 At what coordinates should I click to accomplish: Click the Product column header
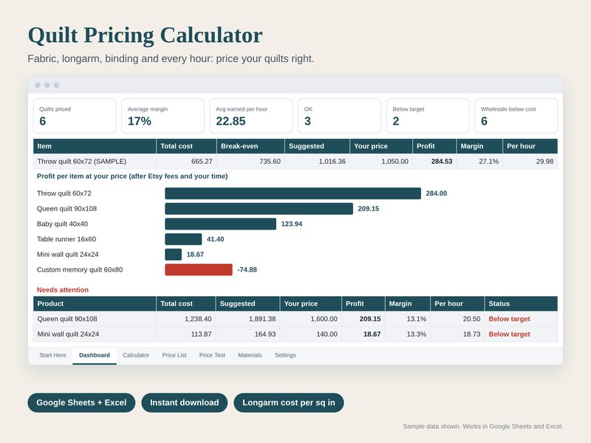pos(95,303)
